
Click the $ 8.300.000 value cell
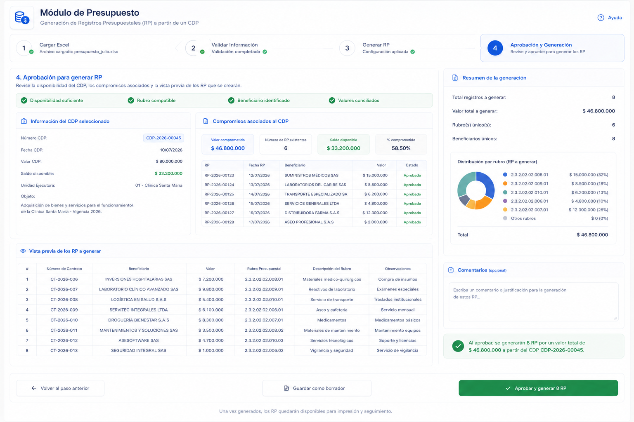pyautogui.click(x=211, y=320)
